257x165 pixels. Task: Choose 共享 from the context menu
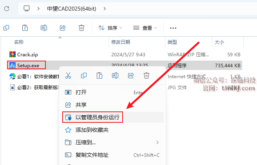click(x=113, y=105)
